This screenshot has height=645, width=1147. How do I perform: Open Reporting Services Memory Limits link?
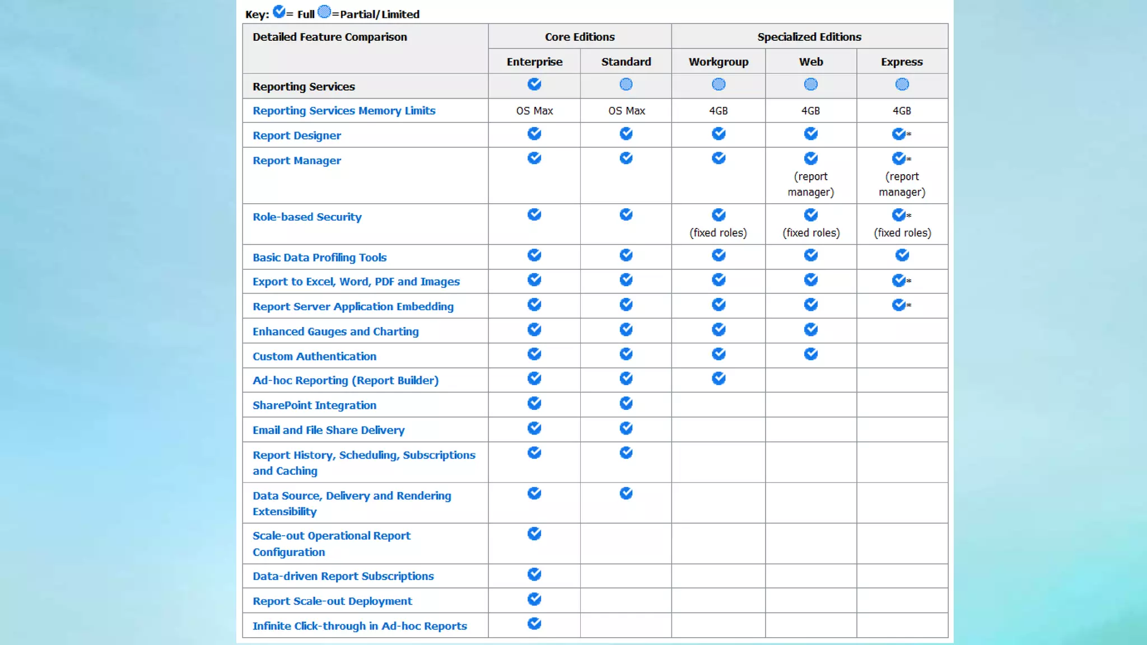point(343,110)
